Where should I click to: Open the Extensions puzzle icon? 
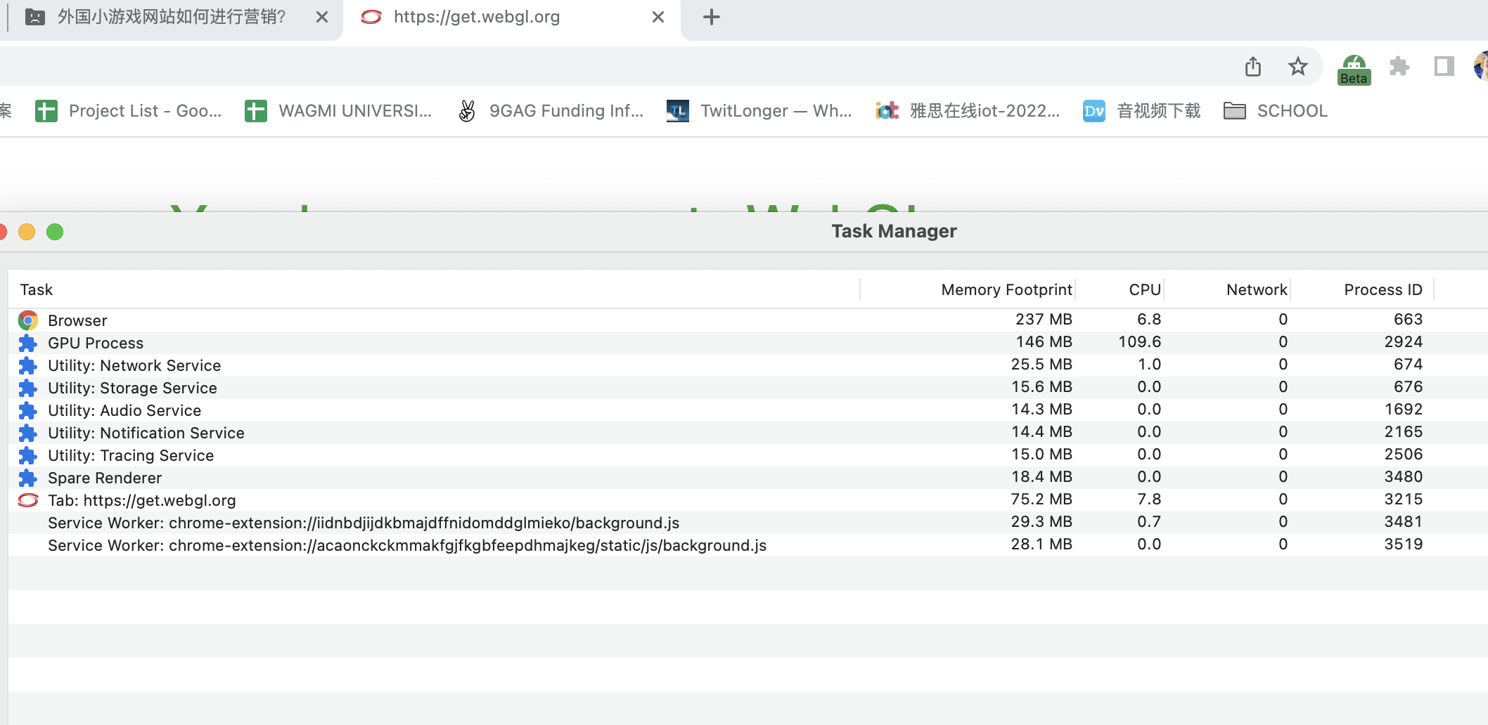(x=1399, y=67)
